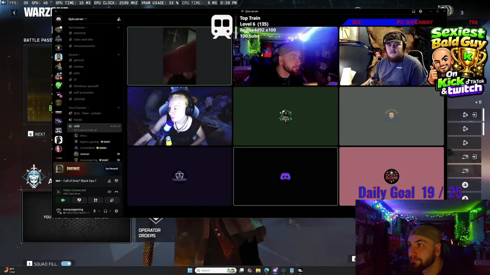Click the Video Connected status text
This screenshot has height=275, width=490.
click(74, 190)
